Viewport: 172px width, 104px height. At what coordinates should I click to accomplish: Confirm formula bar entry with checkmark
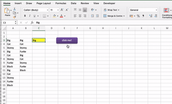coord(26,23)
